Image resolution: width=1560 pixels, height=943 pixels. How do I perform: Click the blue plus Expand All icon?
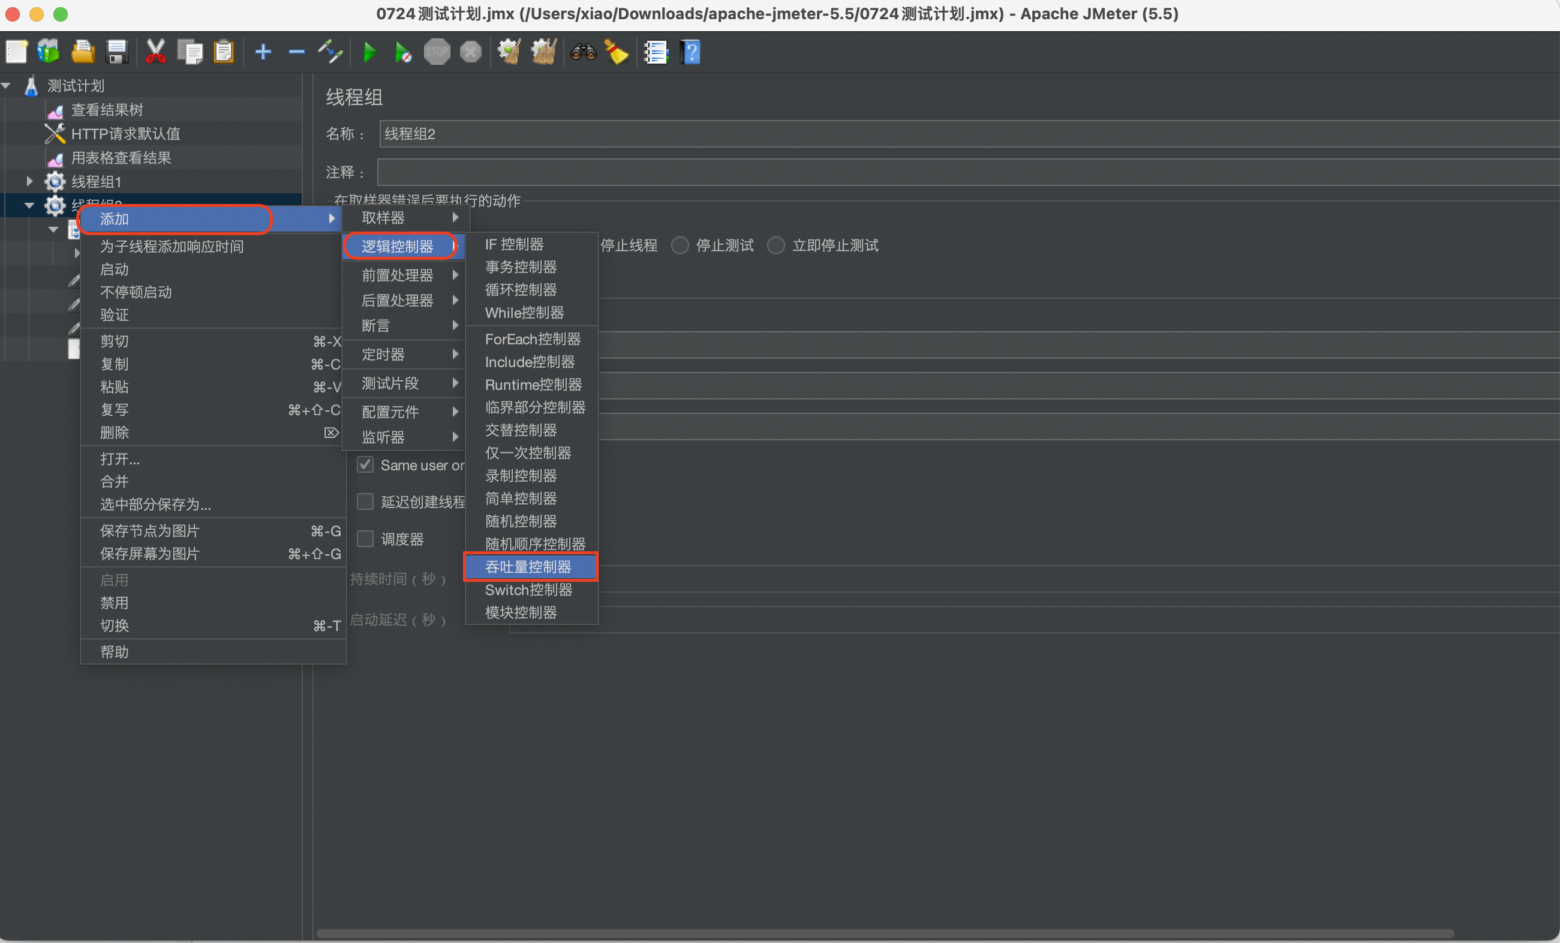tap(263, 52)
